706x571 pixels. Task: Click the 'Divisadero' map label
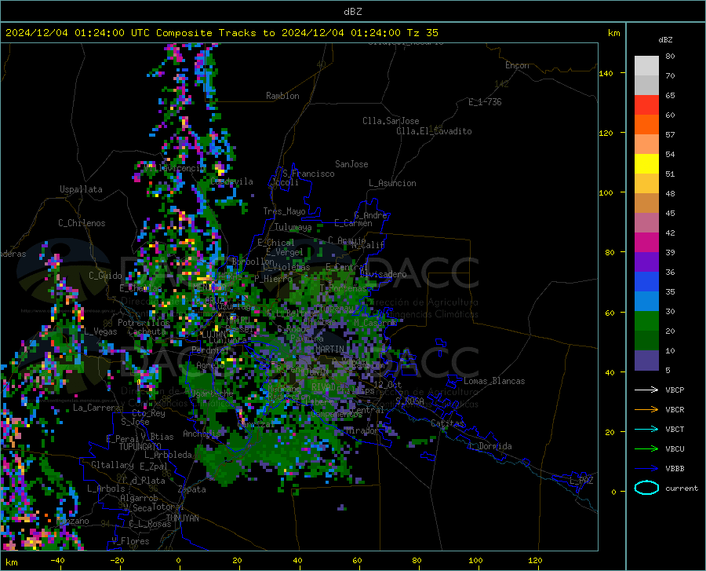[383, 274]
